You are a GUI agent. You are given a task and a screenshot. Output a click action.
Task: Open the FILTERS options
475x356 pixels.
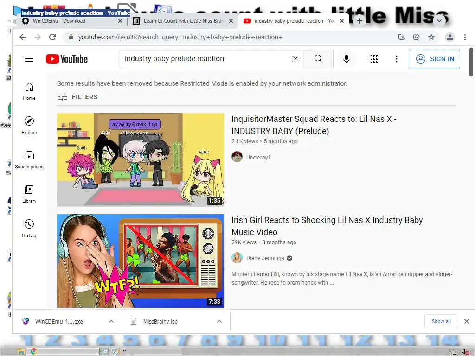pyautogui.click(x=78, y=97)
